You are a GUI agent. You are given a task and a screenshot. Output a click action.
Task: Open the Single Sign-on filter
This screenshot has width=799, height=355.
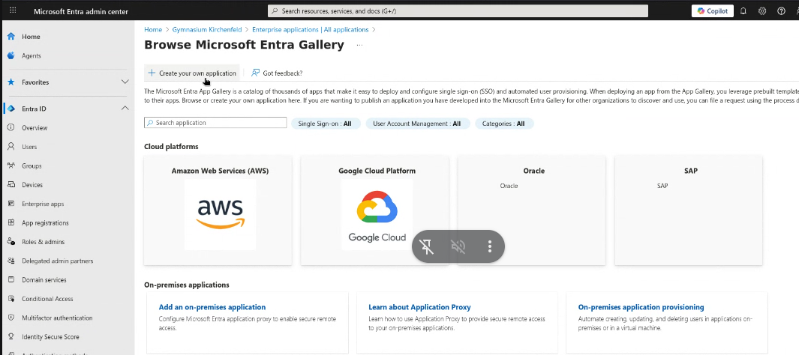pos(325,124)
